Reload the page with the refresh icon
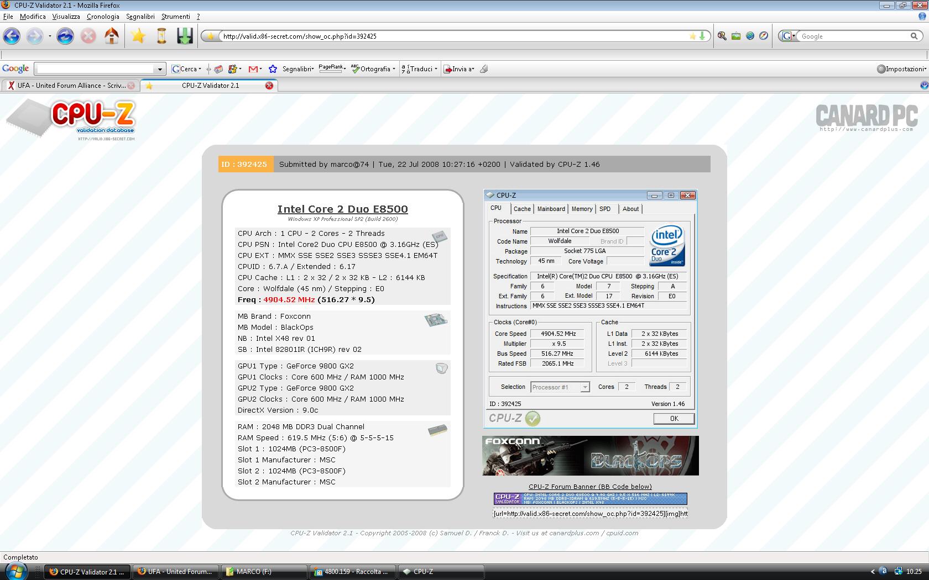The width and height of the screenshot is (929, 580). click(65, 36)
